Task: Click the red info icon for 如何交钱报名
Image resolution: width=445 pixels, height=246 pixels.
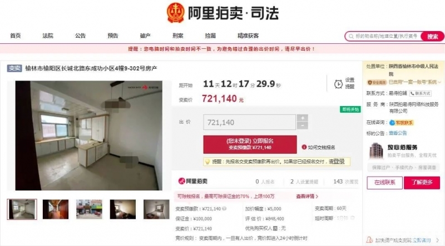Action: [304, 147]
